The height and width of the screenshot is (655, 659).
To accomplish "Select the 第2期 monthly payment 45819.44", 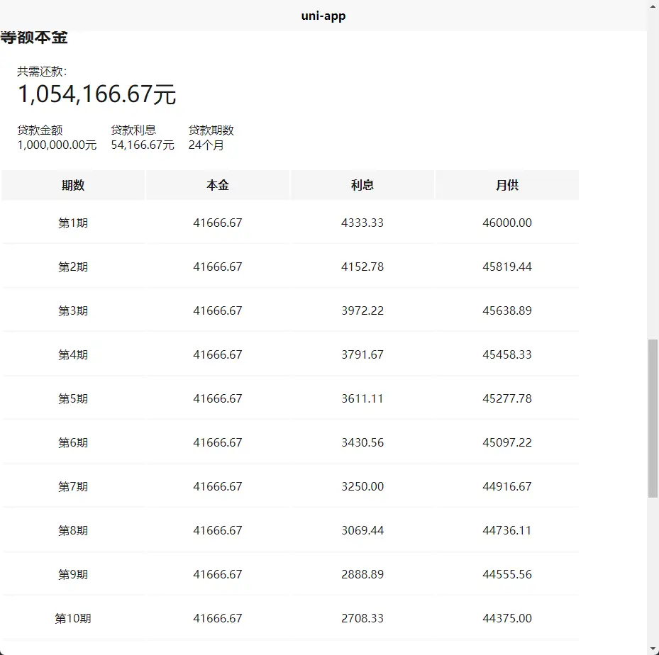I will pos(507,267).
